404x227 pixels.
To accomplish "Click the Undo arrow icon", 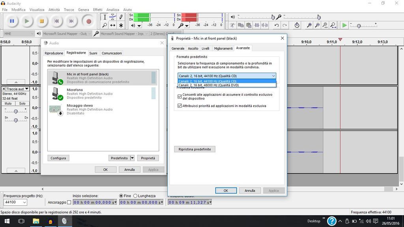I will 277,25.
